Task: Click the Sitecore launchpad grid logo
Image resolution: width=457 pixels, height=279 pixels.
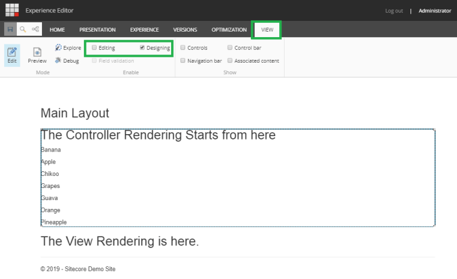Action: point(12,10)
